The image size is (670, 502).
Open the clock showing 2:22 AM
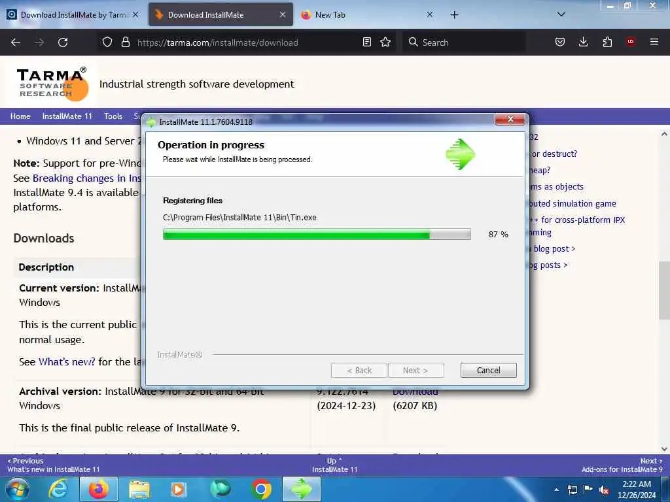pyautogui.click(x=636, y=489)
